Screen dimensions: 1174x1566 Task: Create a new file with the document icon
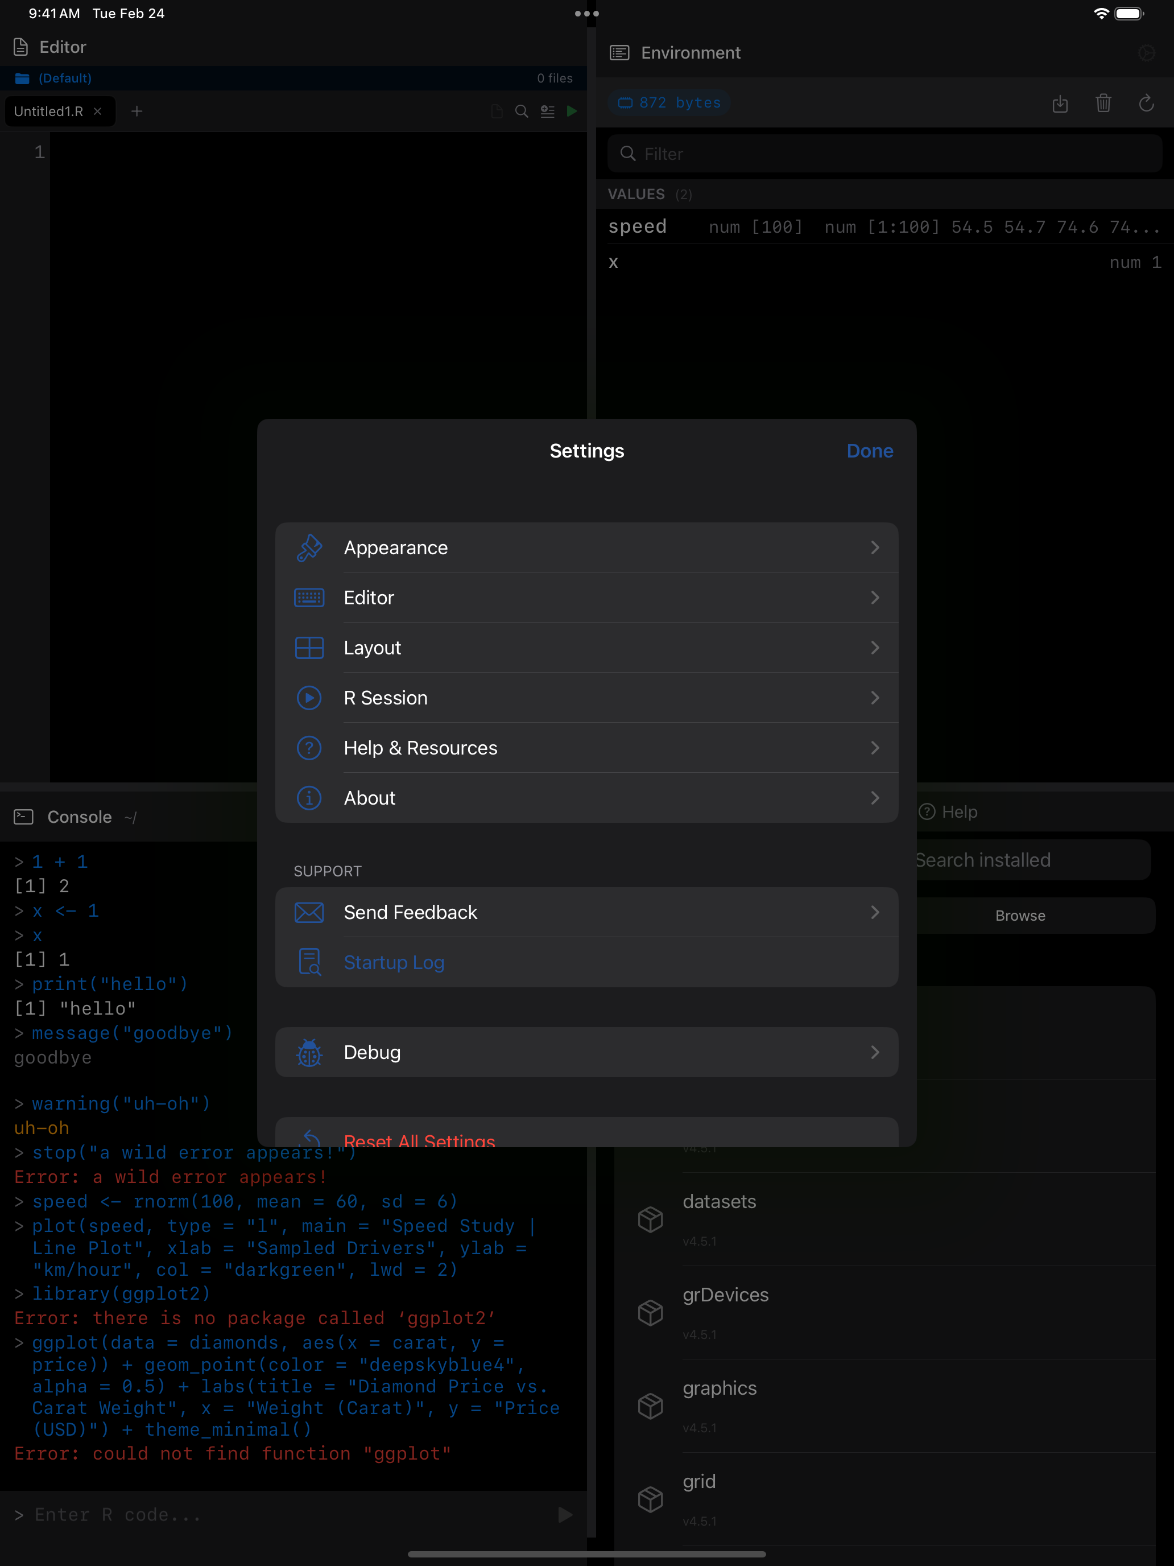[x=496, y=111]
